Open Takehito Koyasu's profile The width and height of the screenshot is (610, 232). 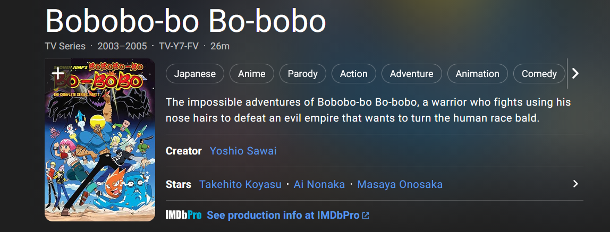point(240,184)
